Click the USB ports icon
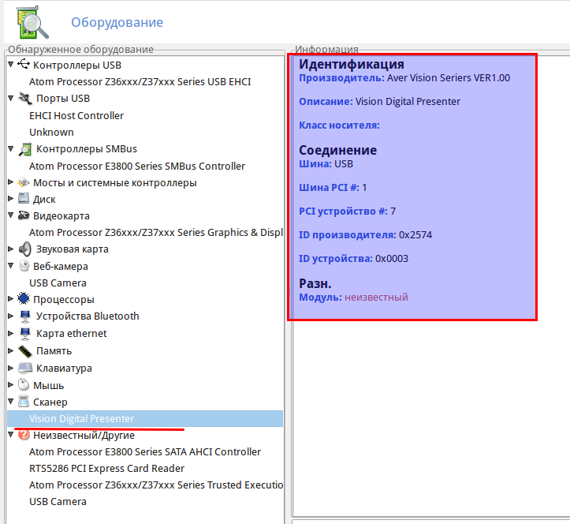 25,98
